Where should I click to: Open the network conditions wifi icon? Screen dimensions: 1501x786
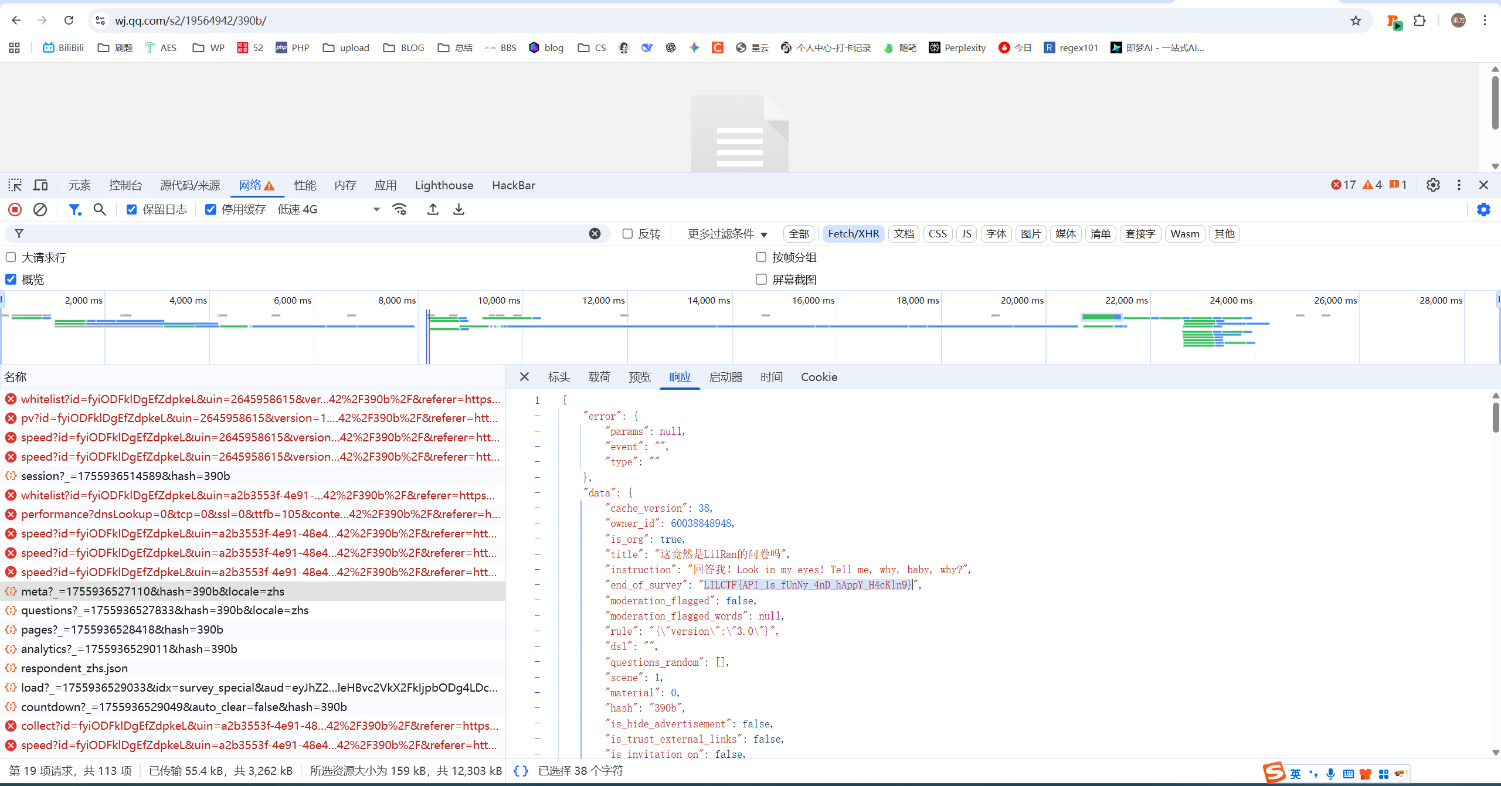click(x=399, y=209)
